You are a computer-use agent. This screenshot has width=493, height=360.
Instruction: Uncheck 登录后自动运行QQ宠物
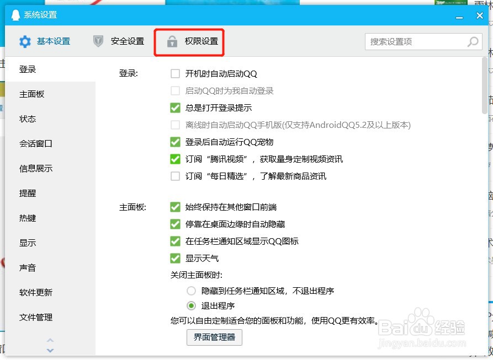coord(175,142)
